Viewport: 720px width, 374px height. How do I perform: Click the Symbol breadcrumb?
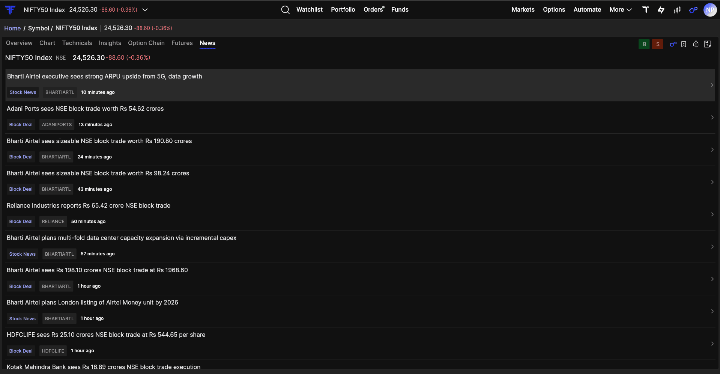(x=39, y=28)
